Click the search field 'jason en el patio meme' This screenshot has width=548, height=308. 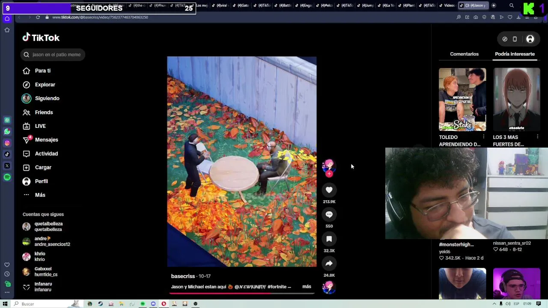point(52,54)
